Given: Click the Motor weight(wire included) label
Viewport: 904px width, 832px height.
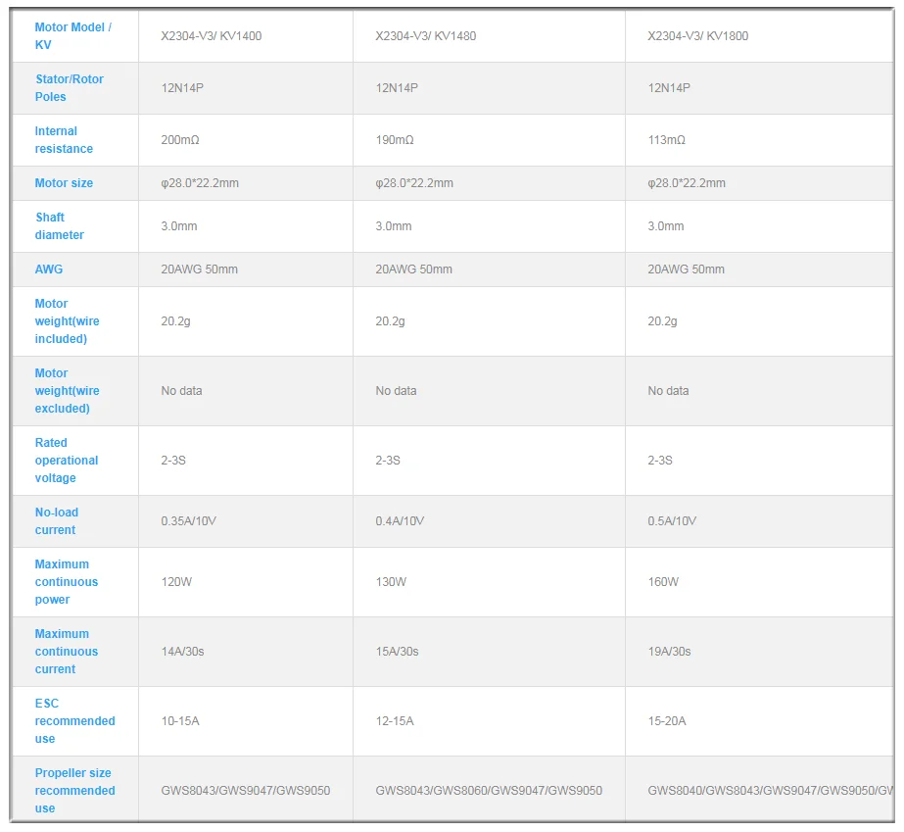Looking at the screenshot, I should [x=67, y=321].
